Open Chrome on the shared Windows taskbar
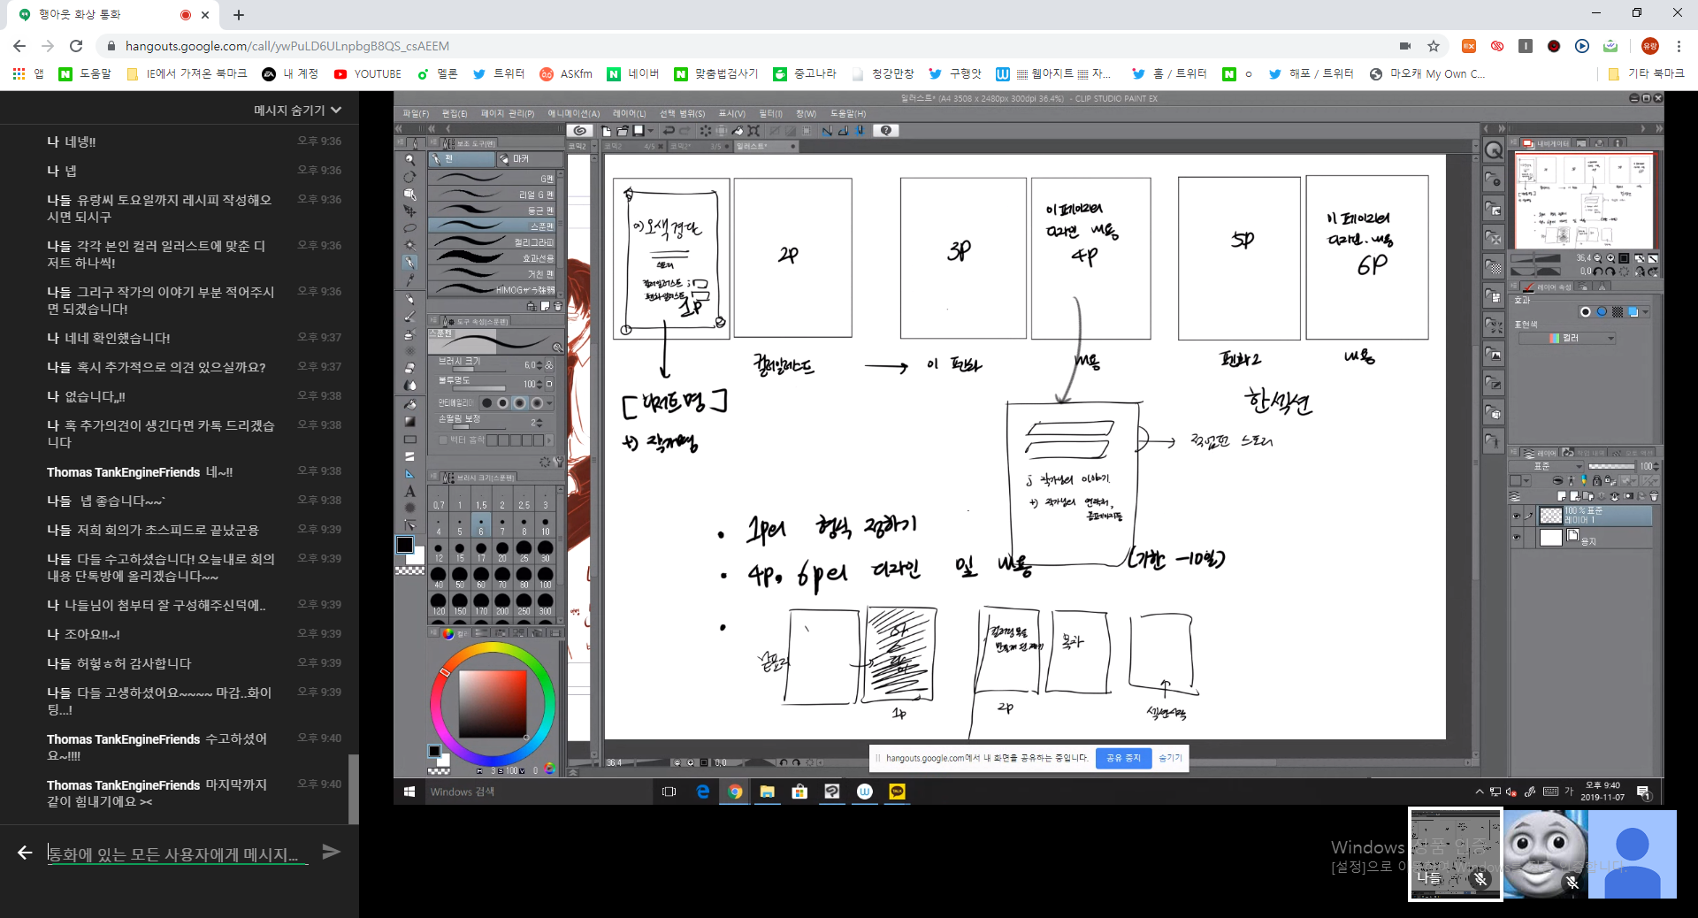Screen dimensions: 1698x918 (735, 792)
